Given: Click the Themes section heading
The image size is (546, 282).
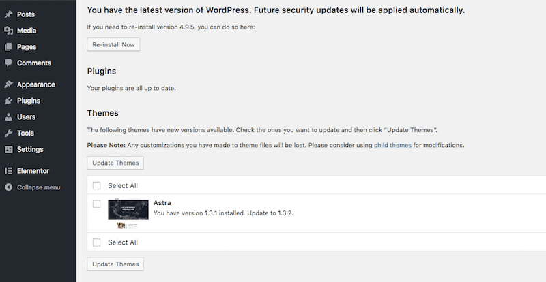Looking at the screenshot, I should pos(103,113).
